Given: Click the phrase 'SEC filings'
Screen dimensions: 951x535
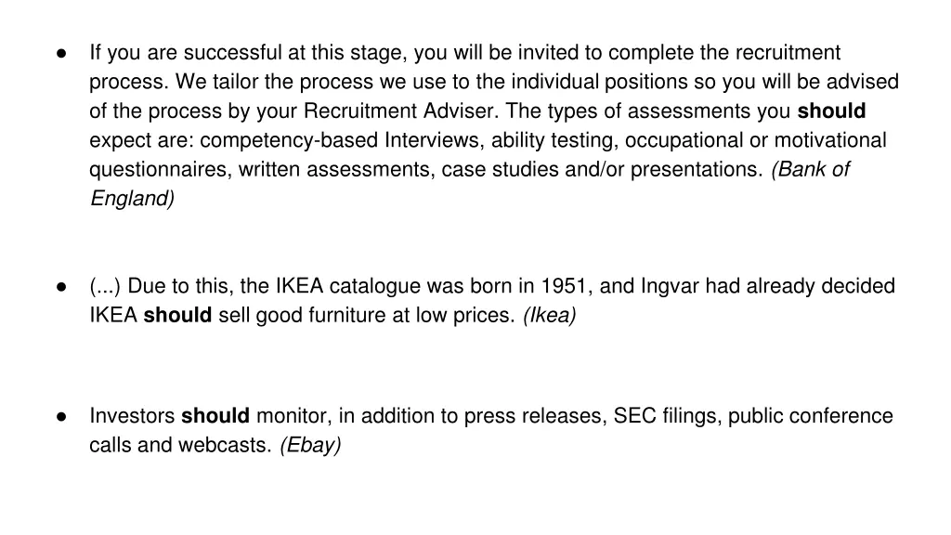Looking at the screenshot, I should (x=667, y=416).
